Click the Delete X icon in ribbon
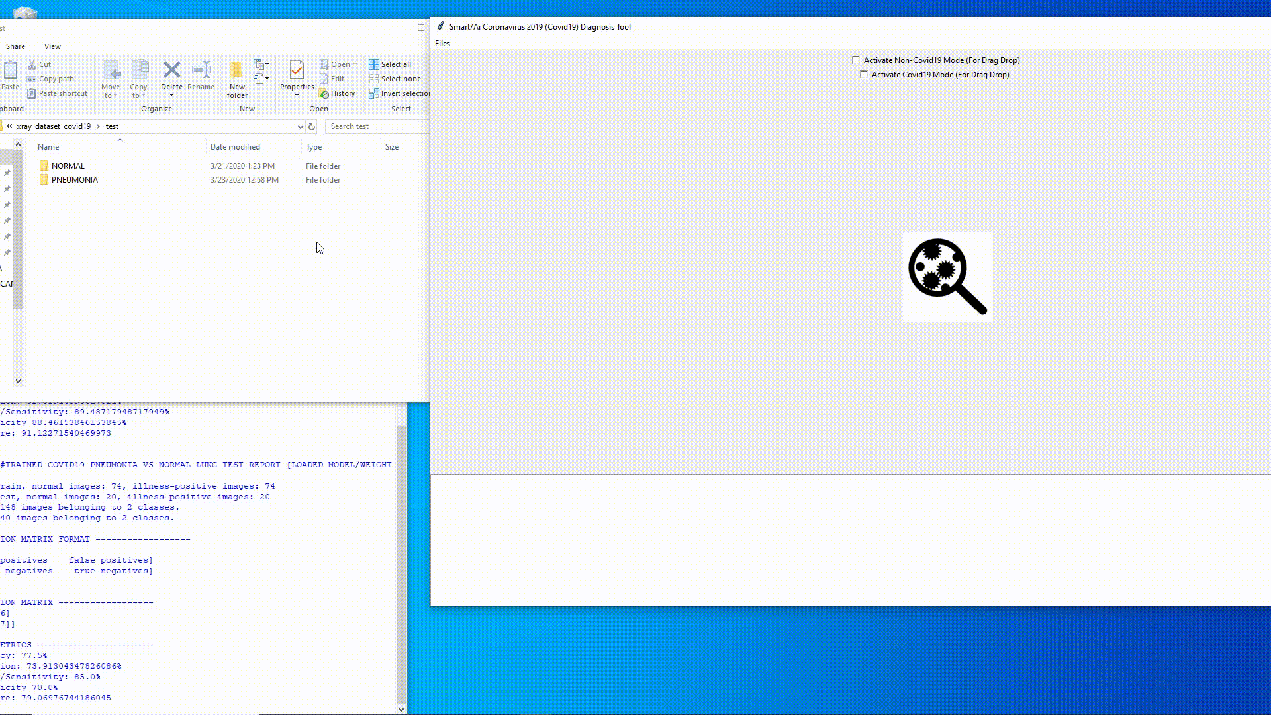The image size is (1271, 715). click(x=171, y=70)
